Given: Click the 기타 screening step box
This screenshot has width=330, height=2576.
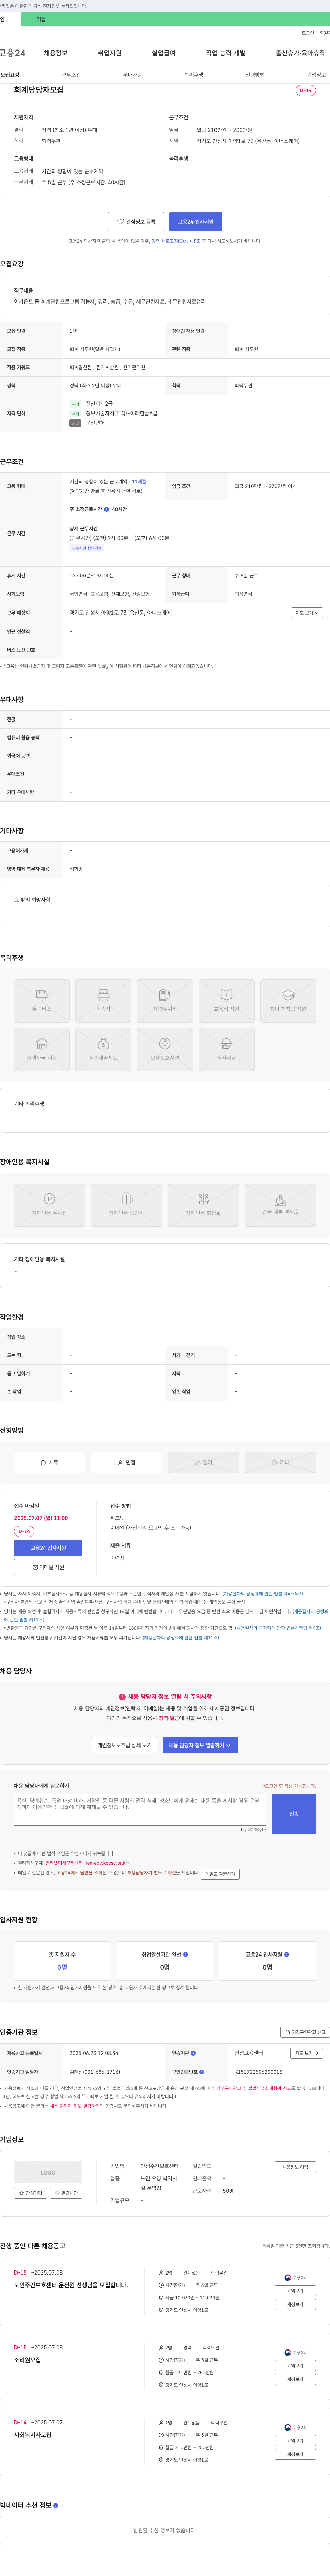Looking at the screenshot, I should click(x=280, y=1462).
